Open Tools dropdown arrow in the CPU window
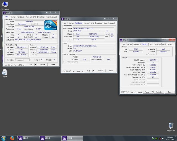 click(35, 64)
